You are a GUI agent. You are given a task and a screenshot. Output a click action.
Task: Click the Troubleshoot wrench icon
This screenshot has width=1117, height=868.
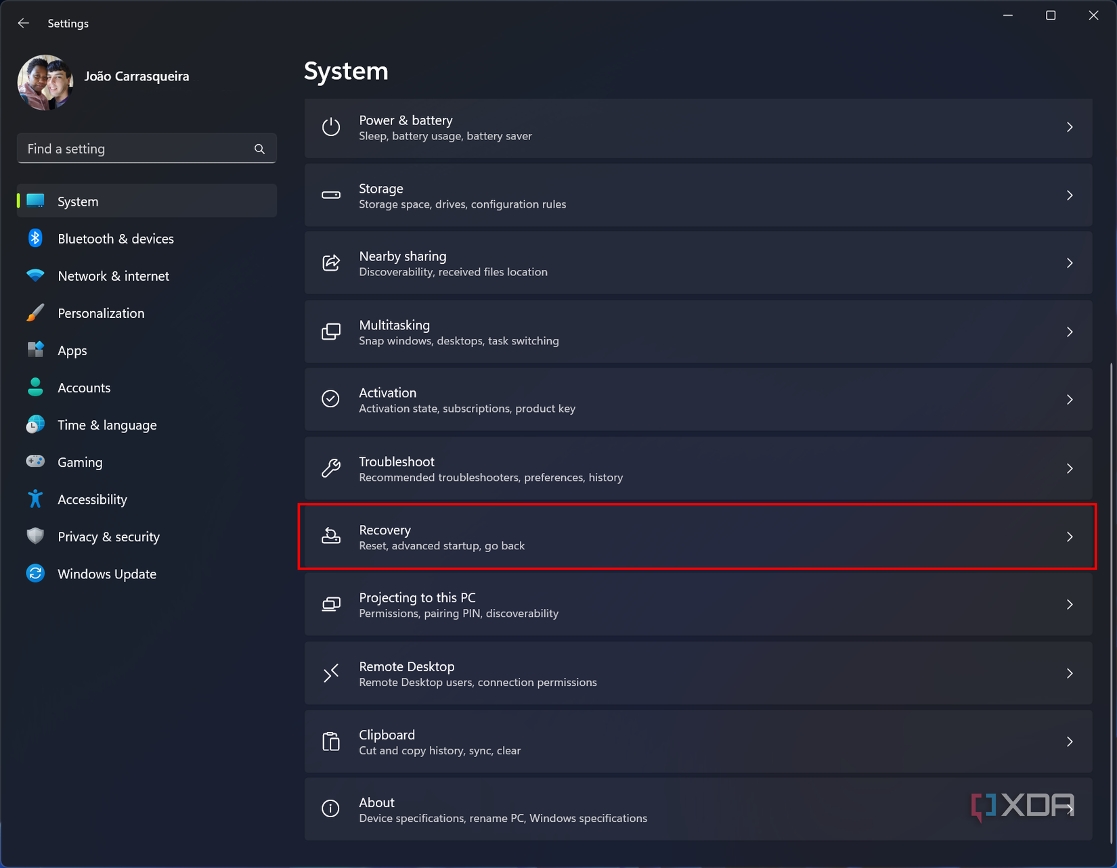(331, 468)
